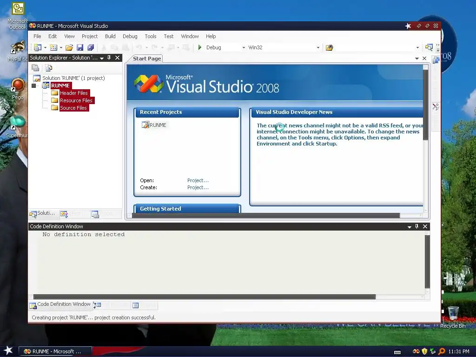Open the active files list dropdown on Start Page

coord(417,59)
